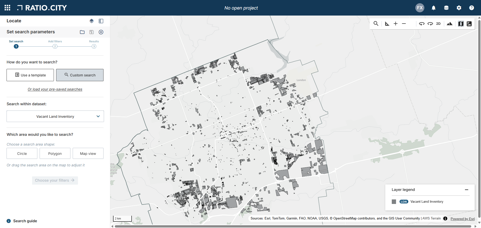This screenshot has width=481, height=228.
Task: Toggle map view mode icon
Action: click(461, 24)
